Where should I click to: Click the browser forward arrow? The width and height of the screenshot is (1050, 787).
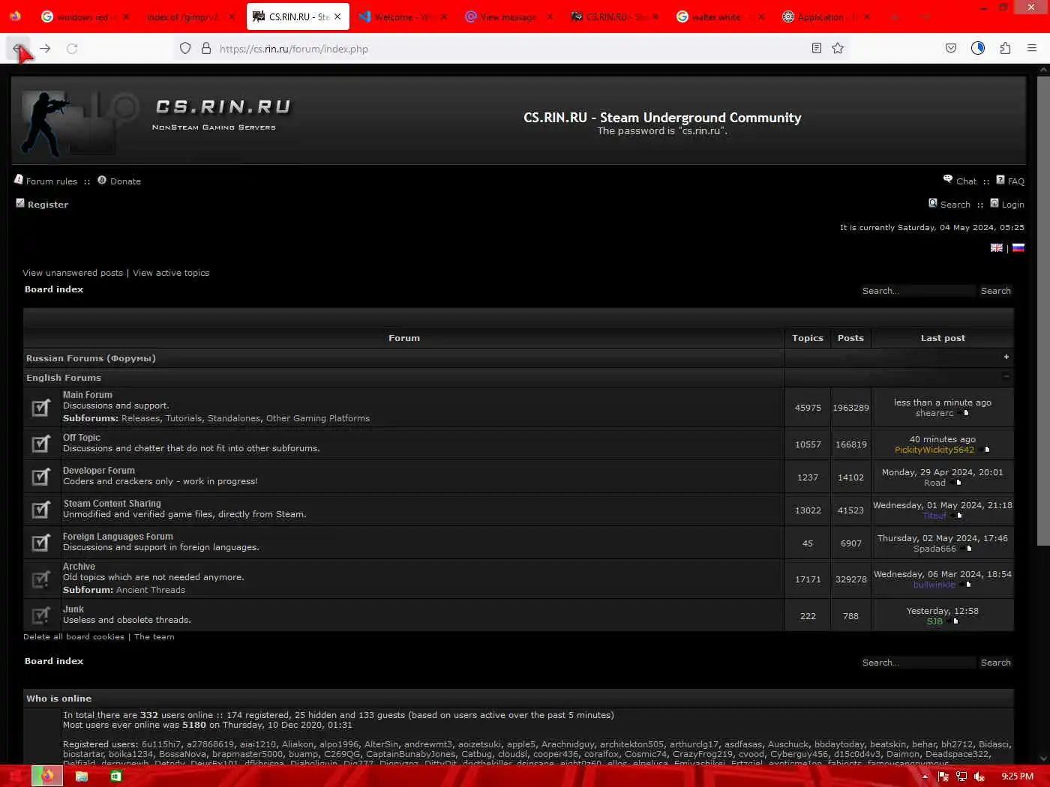click(45, 49)
